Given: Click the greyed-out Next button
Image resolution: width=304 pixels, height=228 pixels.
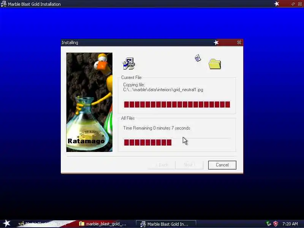Looking at the screenshot, I should coord(189,165).
